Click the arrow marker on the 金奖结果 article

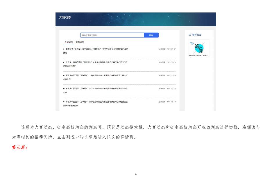coord(65,88)
